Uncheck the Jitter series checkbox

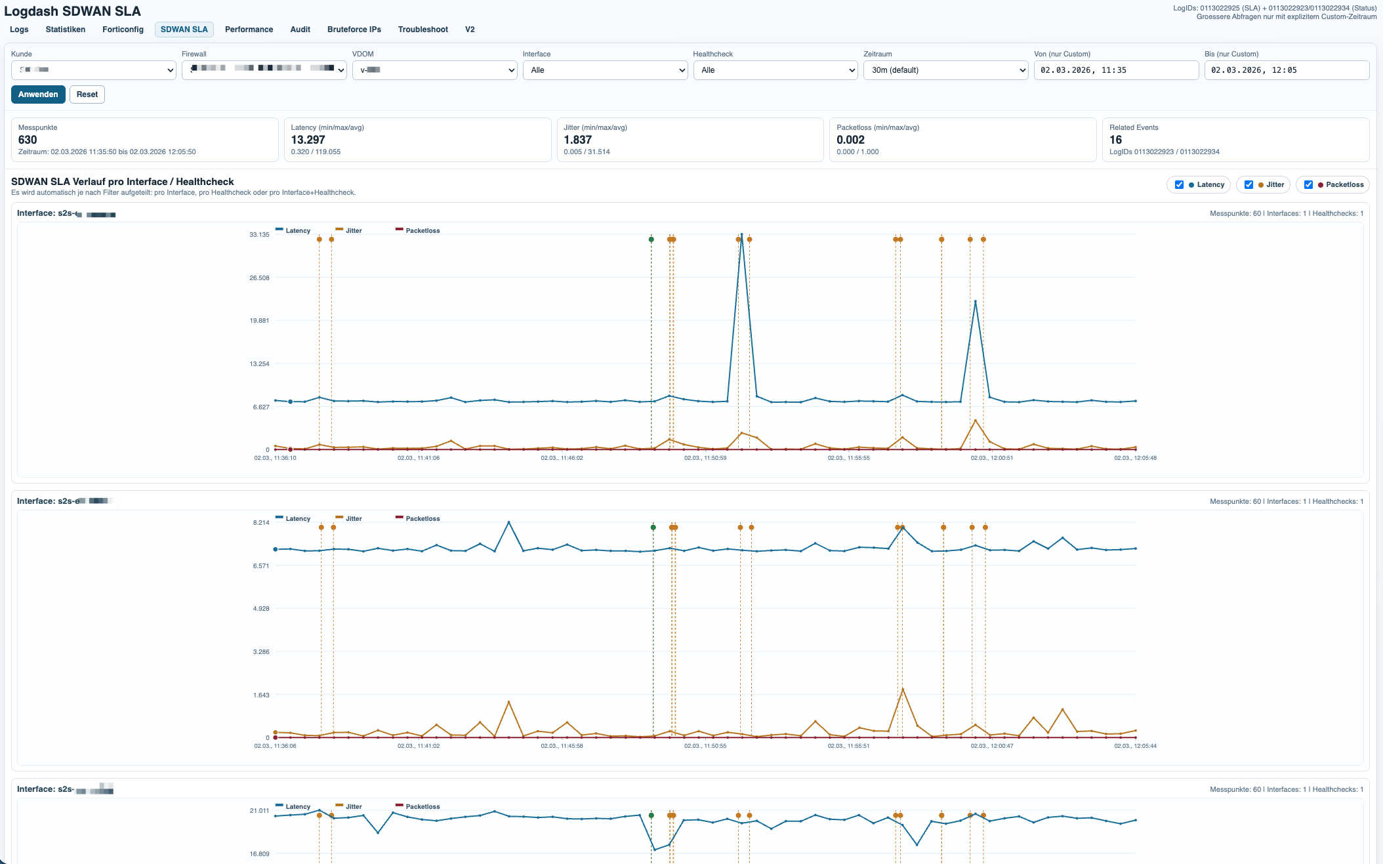click(1249, 185)
